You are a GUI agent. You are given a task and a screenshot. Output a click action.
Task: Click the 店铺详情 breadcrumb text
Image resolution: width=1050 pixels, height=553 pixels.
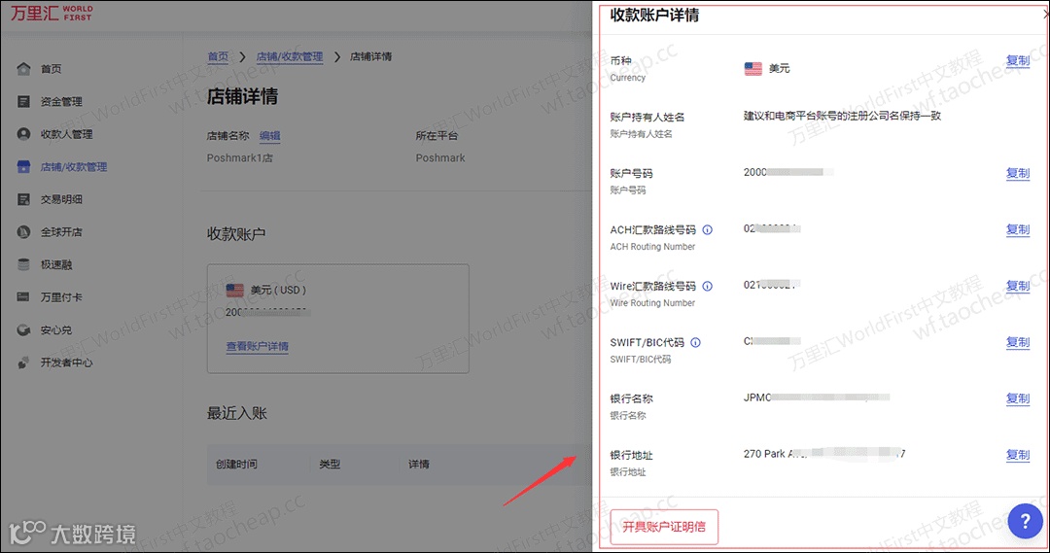pos(371,57)
